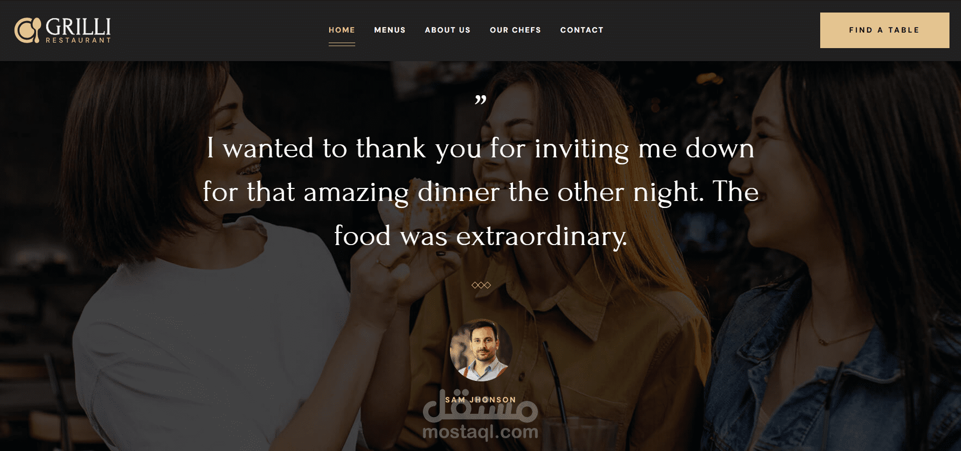Viewport: 961px width, 451px height.
Task: Click the GRILLI wordmark in the header
Action: [78, 27]
